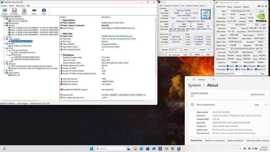Open the Domain or workgroup link

tap(215, 141)
